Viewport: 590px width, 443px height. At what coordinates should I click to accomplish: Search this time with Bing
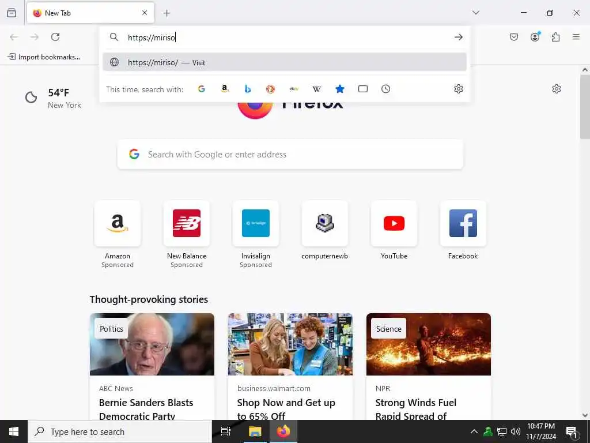point(248,89)
